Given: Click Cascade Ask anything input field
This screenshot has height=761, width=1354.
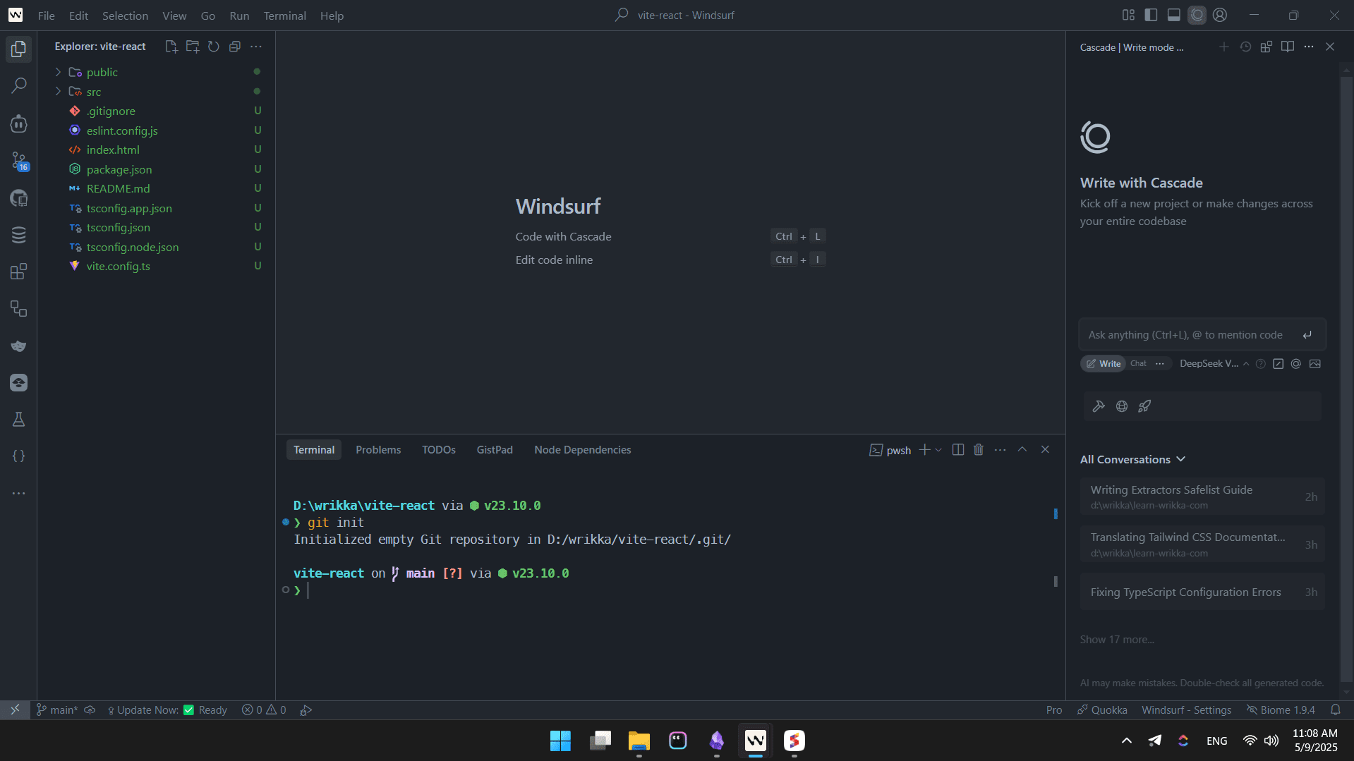Looking at the screenshot, I should pyautogui.click(x=1202, y=335).
